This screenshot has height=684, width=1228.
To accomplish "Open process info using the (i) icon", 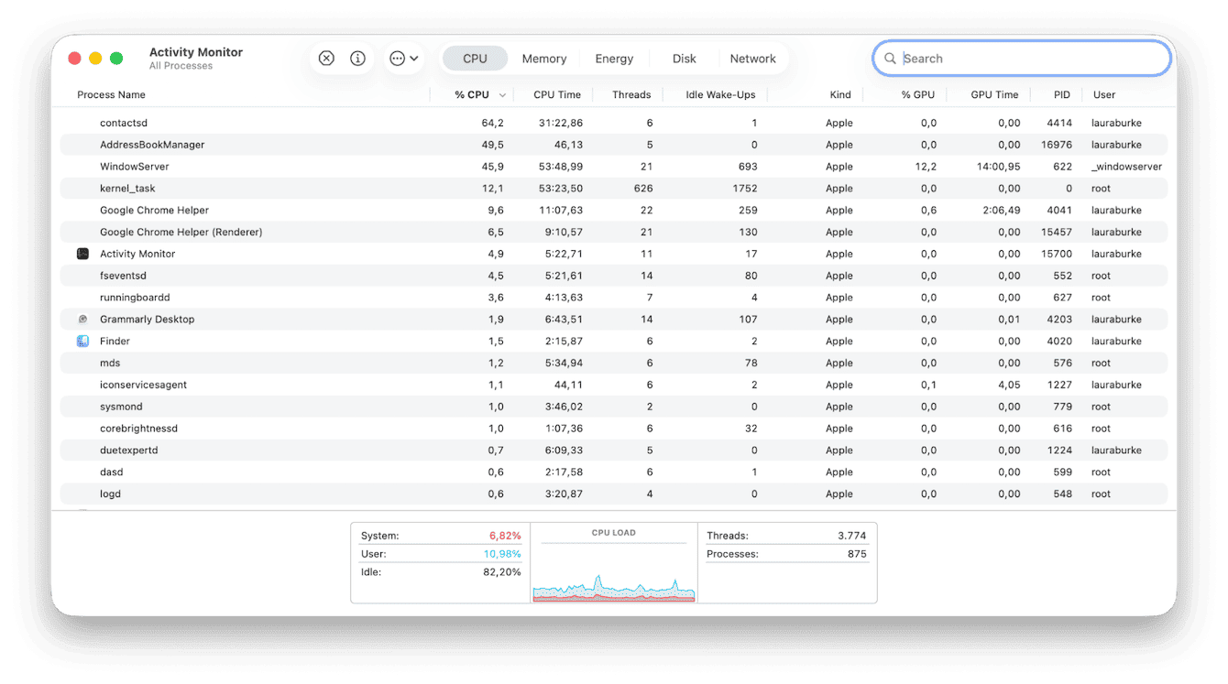I will click(357, 58).
